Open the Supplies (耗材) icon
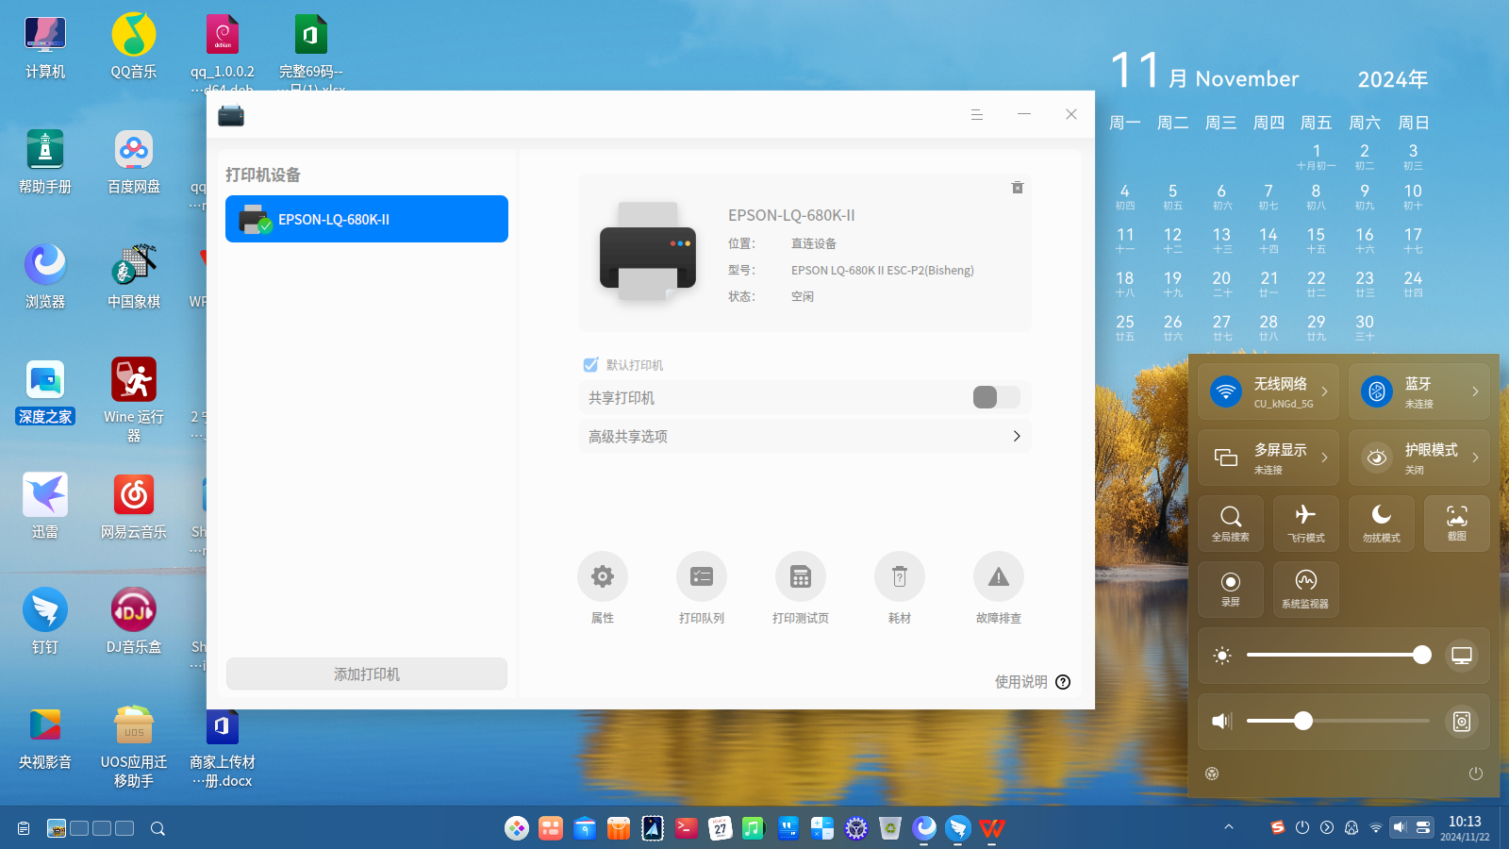The image size is (1509, 849). click(900, 576)
